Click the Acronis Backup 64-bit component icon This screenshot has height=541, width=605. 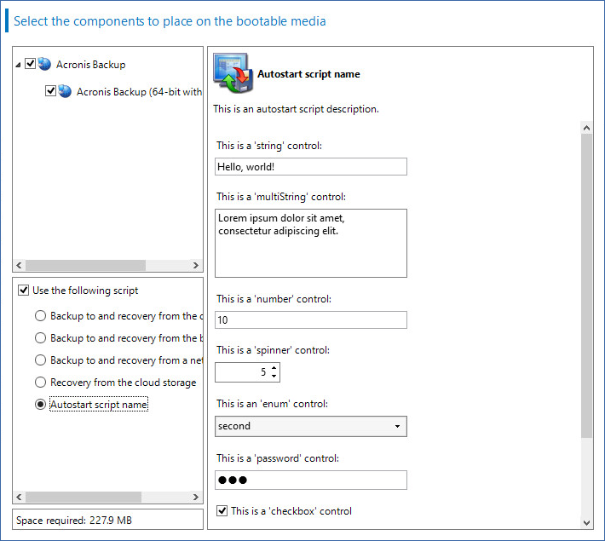65,91
